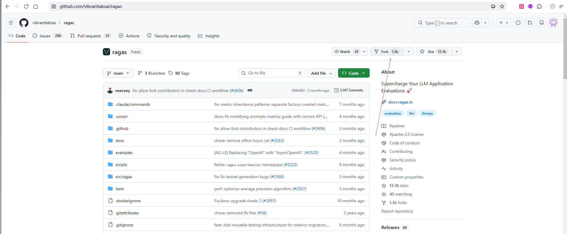This screenshot has width=567, height=234.
Task: Open the .dockerignore file
Action: 128,201
